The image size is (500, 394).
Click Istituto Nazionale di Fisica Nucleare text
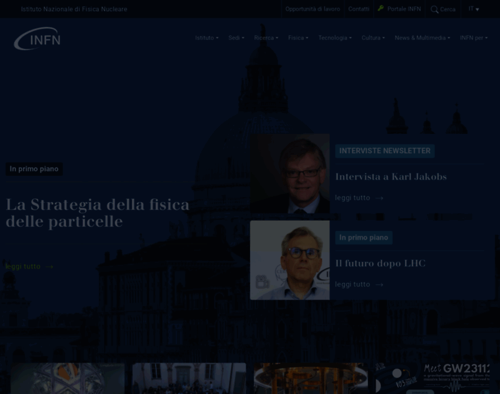[x=74, y=9]
